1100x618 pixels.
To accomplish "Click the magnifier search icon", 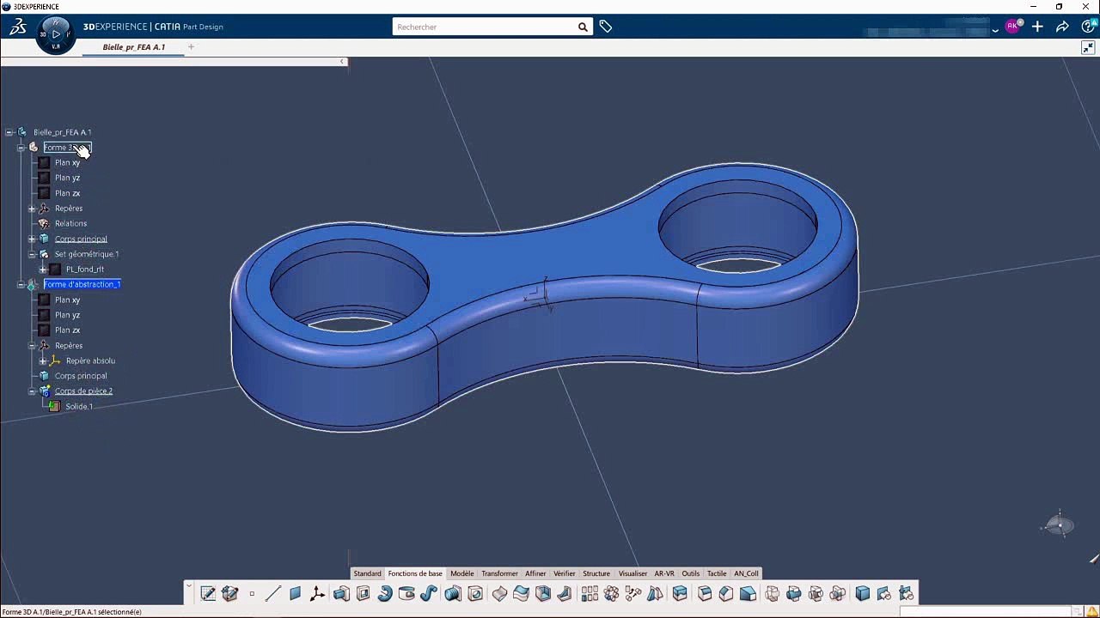I will pos(583,27).
